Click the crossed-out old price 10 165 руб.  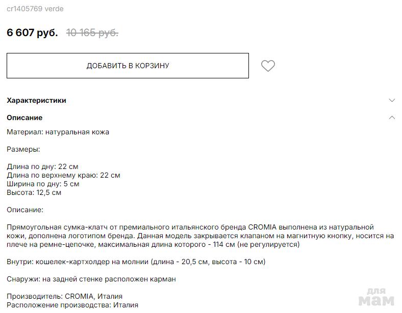pyautogui.click(x=92, y=33)
